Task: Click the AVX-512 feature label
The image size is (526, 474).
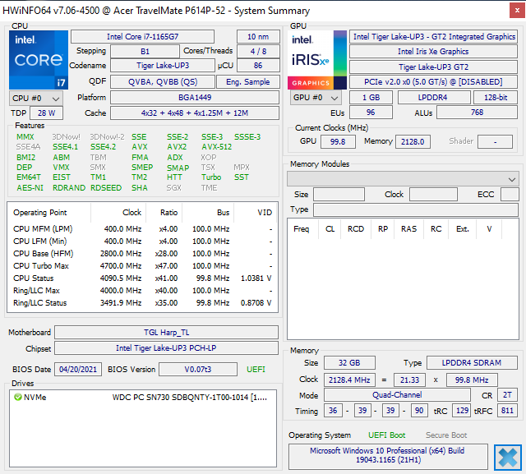Action: pos(216,147)
